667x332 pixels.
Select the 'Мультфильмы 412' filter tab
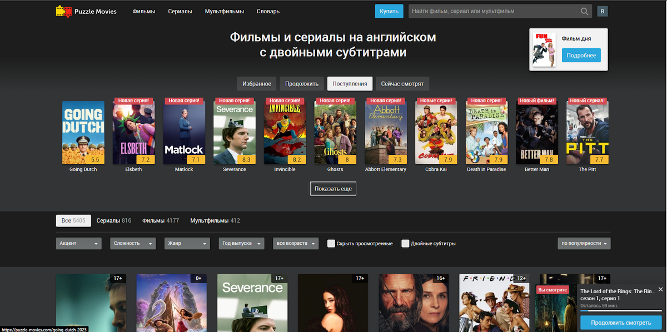pos(215,220)
